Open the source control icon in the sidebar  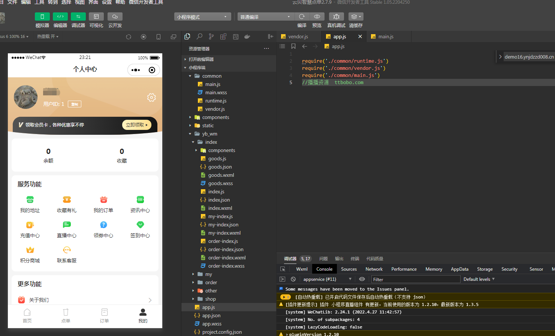pos(211,36)
